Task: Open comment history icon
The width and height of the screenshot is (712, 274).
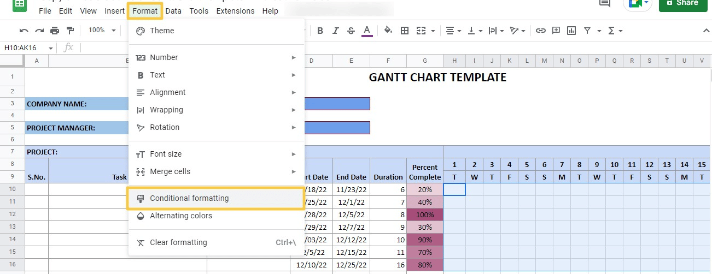Action: [605, 4]
